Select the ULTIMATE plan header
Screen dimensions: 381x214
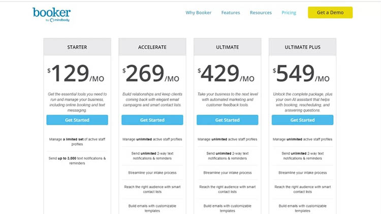coord(228,47)
